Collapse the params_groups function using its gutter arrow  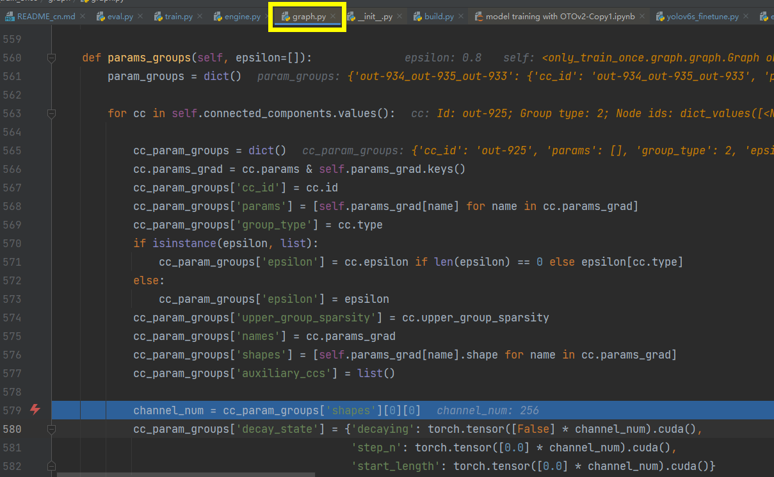click(52, 58)
